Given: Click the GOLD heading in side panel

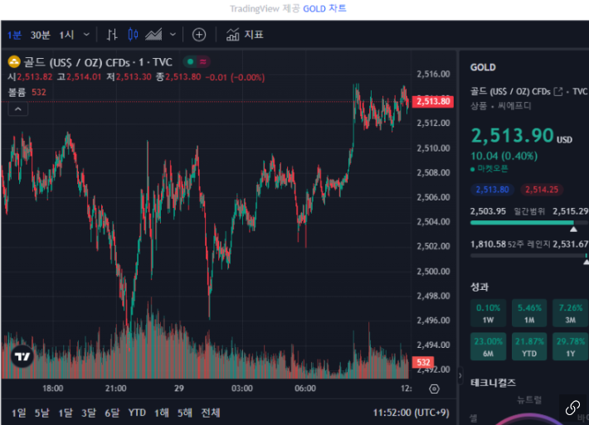Looking at the screenshot, I should pos(483,68).
